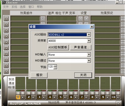Screen dimensions: 125x106
Task: Toggle the power icon of the first effect slot
Action: point(43,19)
